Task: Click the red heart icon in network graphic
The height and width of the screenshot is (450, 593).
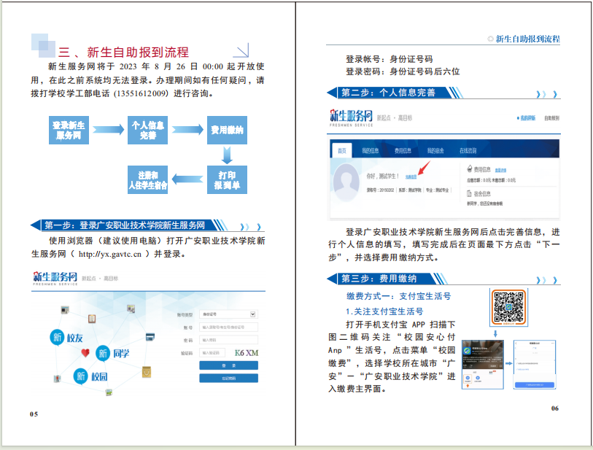Action: coord(85,353)
